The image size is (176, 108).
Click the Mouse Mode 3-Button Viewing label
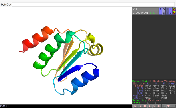tap(154, 81)
